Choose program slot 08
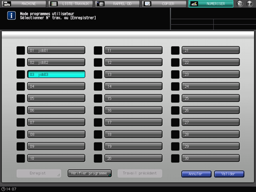The height and width of the screenshot is (192, 256). tap(56, 134)
